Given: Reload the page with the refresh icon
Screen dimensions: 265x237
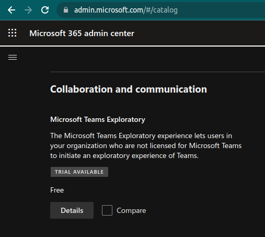Looking at the screenshot, I should coord(45,10).
